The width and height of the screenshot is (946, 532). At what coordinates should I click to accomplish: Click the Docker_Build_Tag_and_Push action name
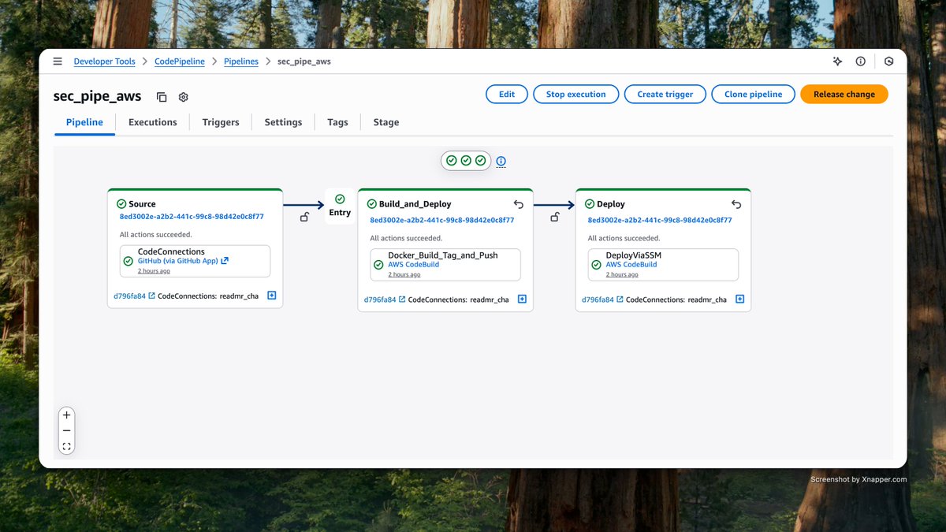pyautogui.click(x=443, y=255)
